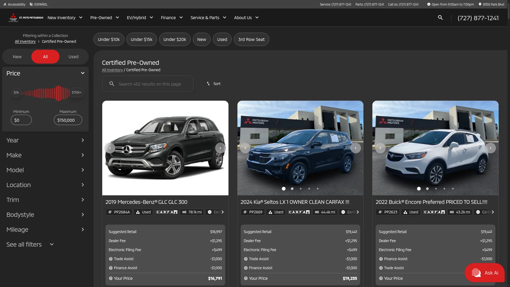Open CARFAX badge for stock PP2684A
This screenshot has height=287, width=510.
click(167, 212)
